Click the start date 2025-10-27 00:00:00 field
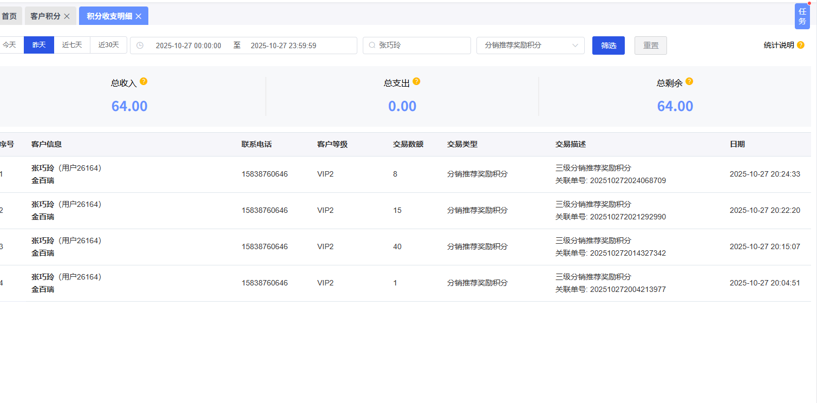This screenshot has height=403, width=817. coord(188,45)
